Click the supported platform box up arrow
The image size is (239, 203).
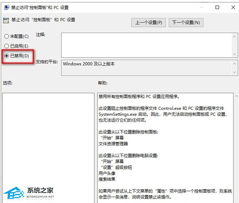(234, 64)
